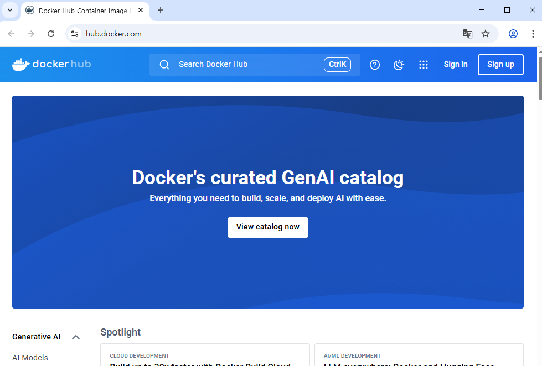Image resolution: width=542 pixels, height=366 pixels.
Task: Click the AI/ML DEVELOPMENT card label
Action: 352,356
